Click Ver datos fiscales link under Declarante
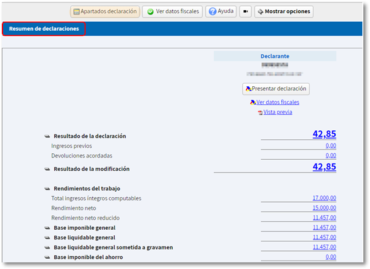 (278, 103)
